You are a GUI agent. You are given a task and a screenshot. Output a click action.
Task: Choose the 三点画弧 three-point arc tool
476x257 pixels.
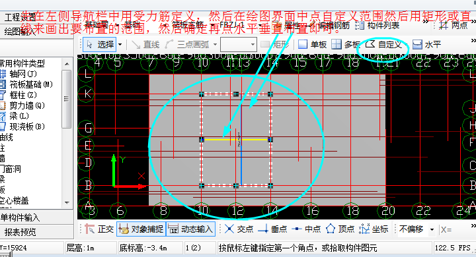point(188,45)
